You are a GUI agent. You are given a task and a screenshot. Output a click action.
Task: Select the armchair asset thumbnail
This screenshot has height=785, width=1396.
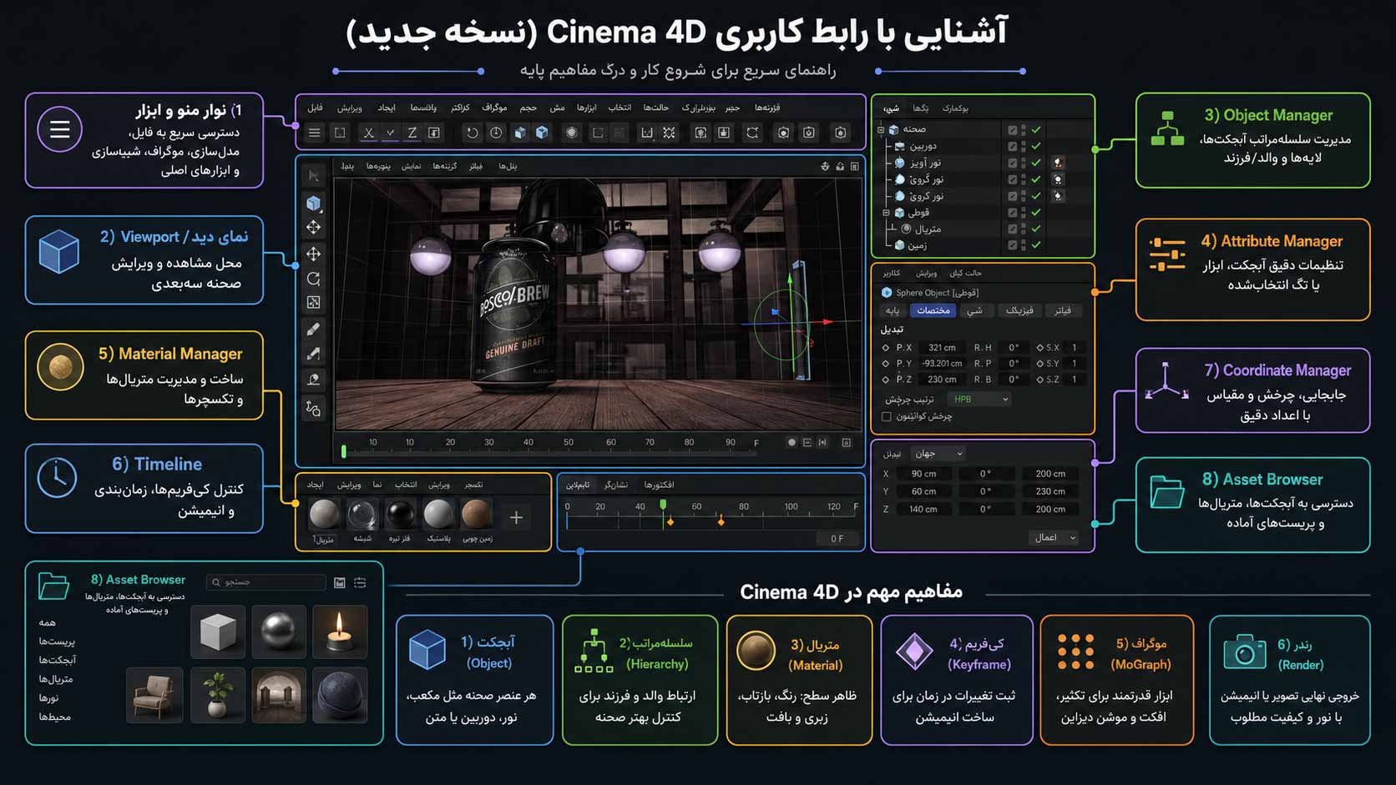point(154,694)
